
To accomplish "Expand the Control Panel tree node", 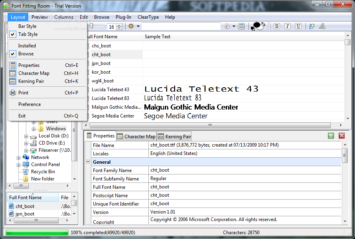I will point(18,165).
